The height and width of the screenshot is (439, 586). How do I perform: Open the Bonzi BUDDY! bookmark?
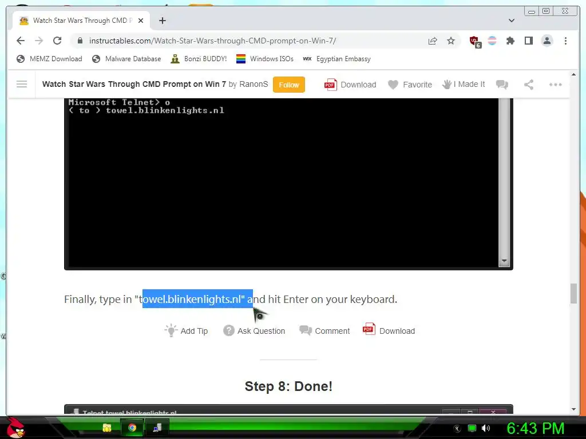pos(199,59)
